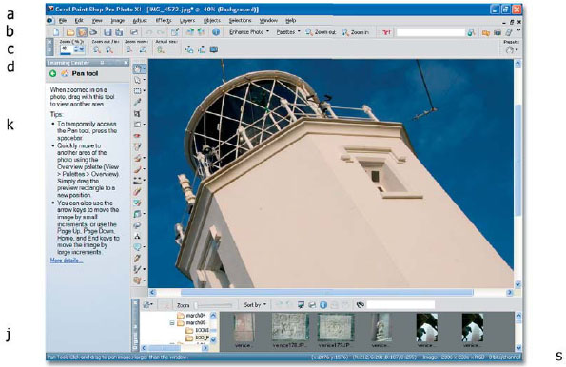Collapse the march05 folder tree node

172,323
